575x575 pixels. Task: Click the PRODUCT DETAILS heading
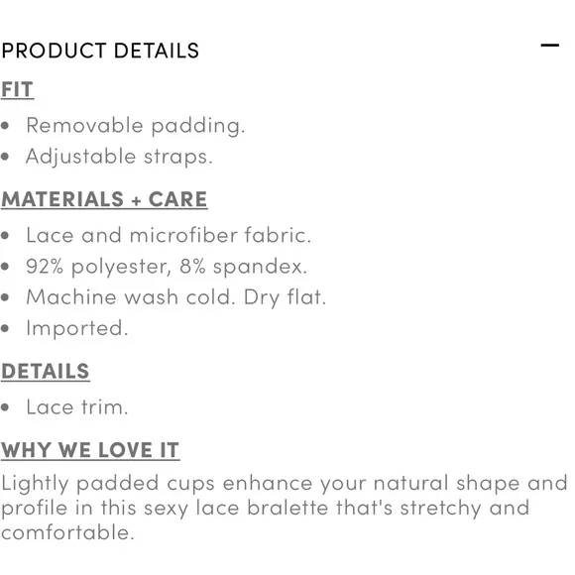click(x=100, y=51)
